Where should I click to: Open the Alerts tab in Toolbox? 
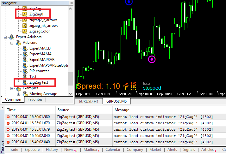pyautogui.click(x=172, y=150)
